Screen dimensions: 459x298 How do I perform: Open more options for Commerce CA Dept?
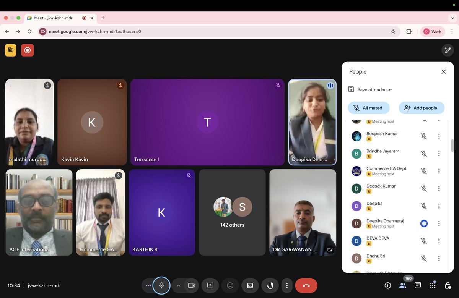(x=439, y=171)
